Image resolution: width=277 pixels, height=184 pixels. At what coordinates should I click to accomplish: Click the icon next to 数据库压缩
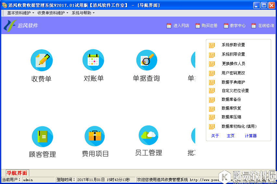click(x=212, y=117)
